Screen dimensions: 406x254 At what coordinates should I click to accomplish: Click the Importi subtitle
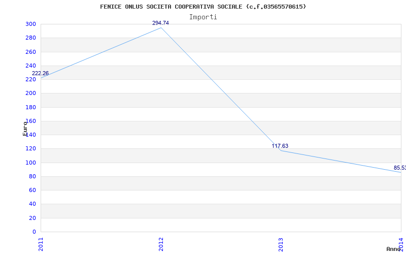203,17
